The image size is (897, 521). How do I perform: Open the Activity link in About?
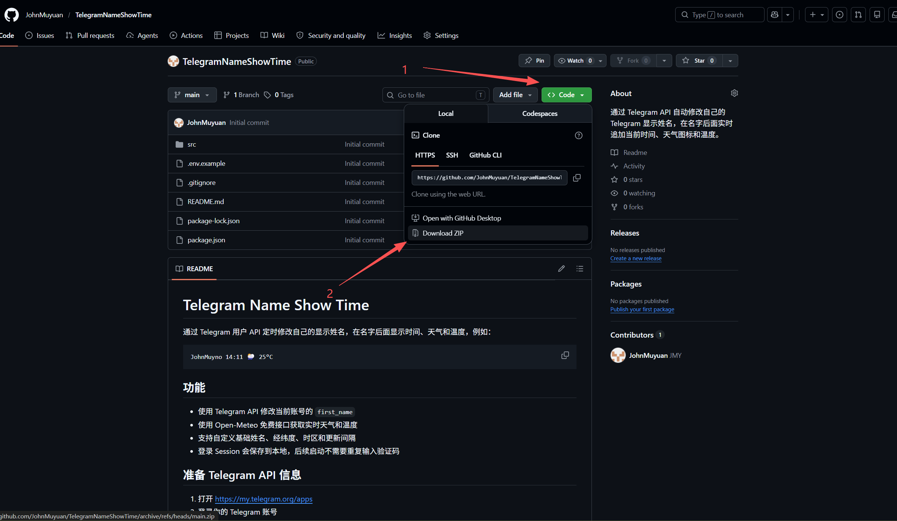pos(628,166)
